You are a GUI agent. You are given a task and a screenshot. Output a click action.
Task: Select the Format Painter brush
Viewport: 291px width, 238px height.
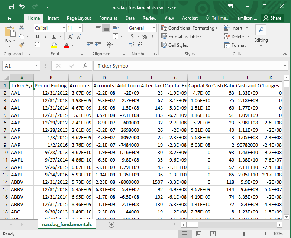22,45
